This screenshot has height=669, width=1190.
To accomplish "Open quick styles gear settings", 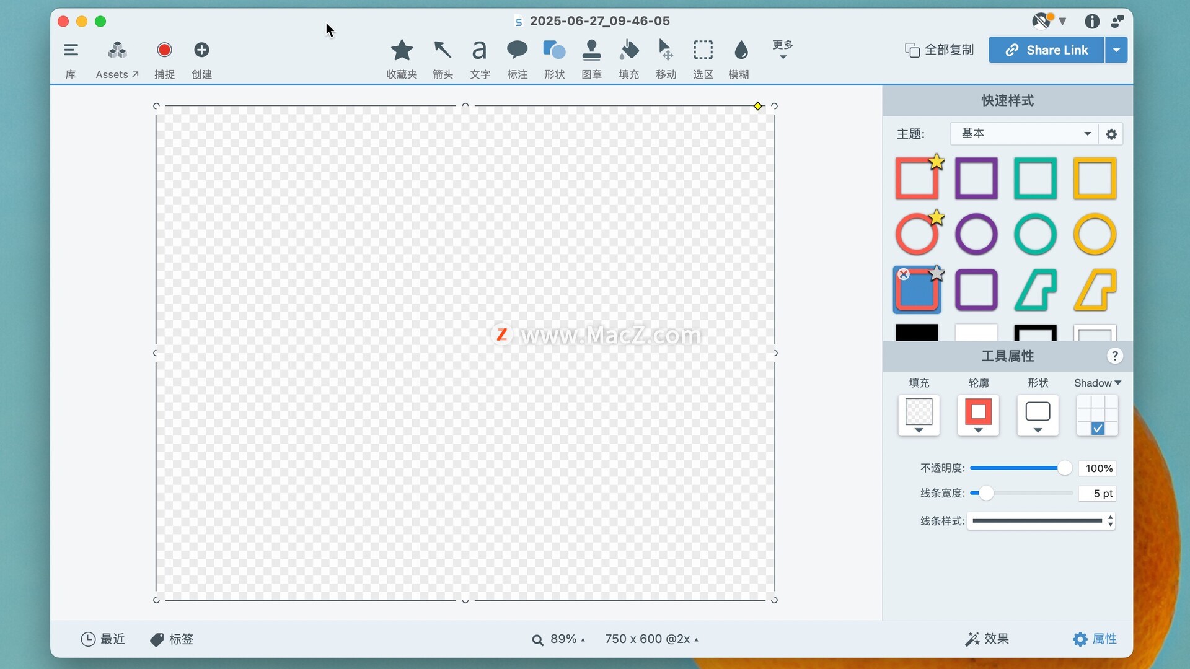I will 1111,134.
